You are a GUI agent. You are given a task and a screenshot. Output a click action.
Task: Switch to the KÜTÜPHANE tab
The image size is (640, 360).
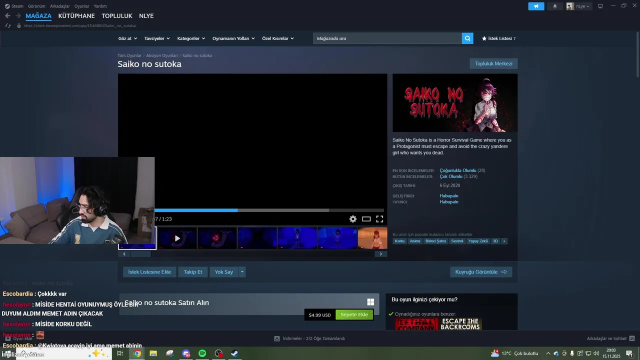(x=76, y=16)
